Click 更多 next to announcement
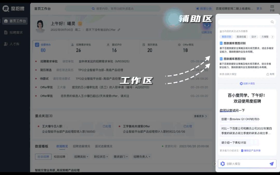 click(x=259, y=9)
